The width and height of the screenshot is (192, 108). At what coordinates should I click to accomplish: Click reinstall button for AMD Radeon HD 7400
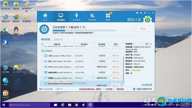116,61
